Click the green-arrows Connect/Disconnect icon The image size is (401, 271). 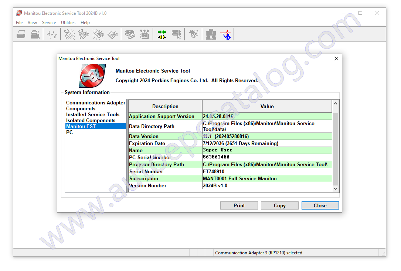pyautogui.click(x=162, y=34)
